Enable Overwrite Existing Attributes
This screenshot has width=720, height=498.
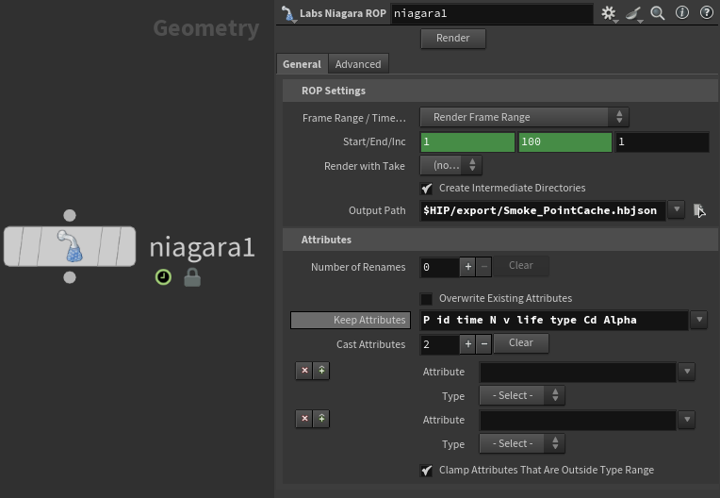click(x=427, y=299)
